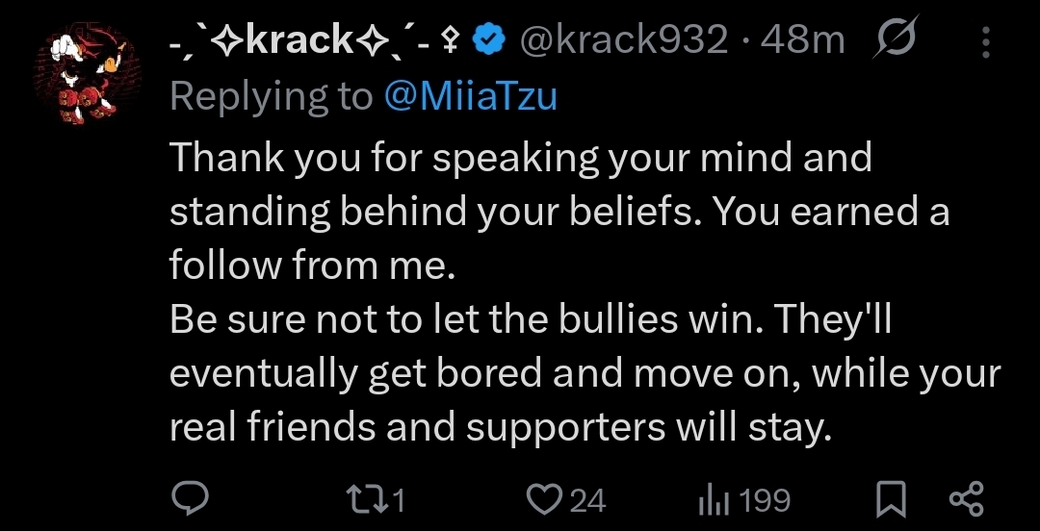1040x531 pixels.
Task: Repost this tweet using the retweet icon
Action: coord(365,499)
